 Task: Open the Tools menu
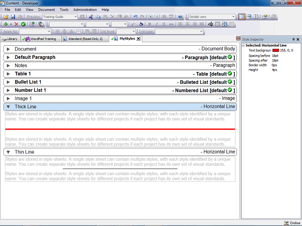point(64,9)
